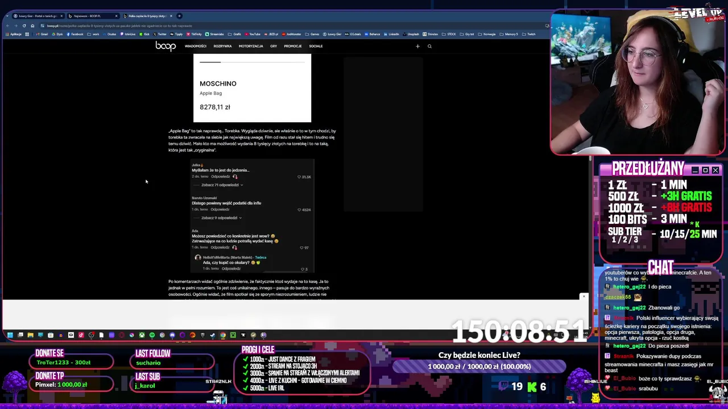
Task: Click the plus icon in boop header
Action: pyautogui.click(x=417, y=46)
